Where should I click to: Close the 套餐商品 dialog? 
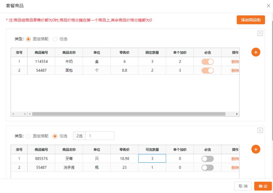268,6
